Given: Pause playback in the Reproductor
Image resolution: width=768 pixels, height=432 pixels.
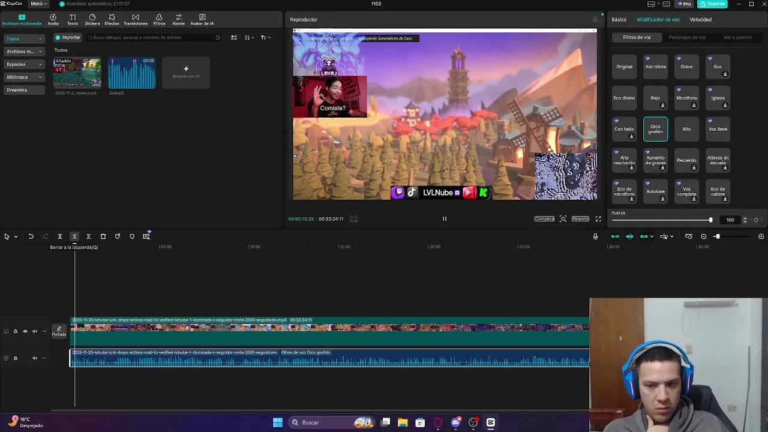Looking at the screenshot, I should [445, 219].
